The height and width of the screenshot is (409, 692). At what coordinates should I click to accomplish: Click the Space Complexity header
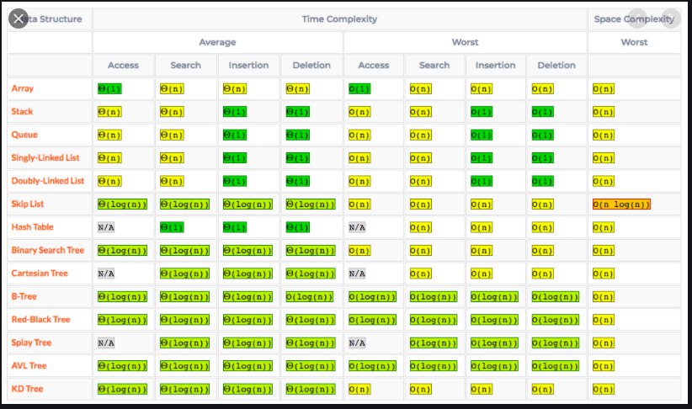coord(634,19)
